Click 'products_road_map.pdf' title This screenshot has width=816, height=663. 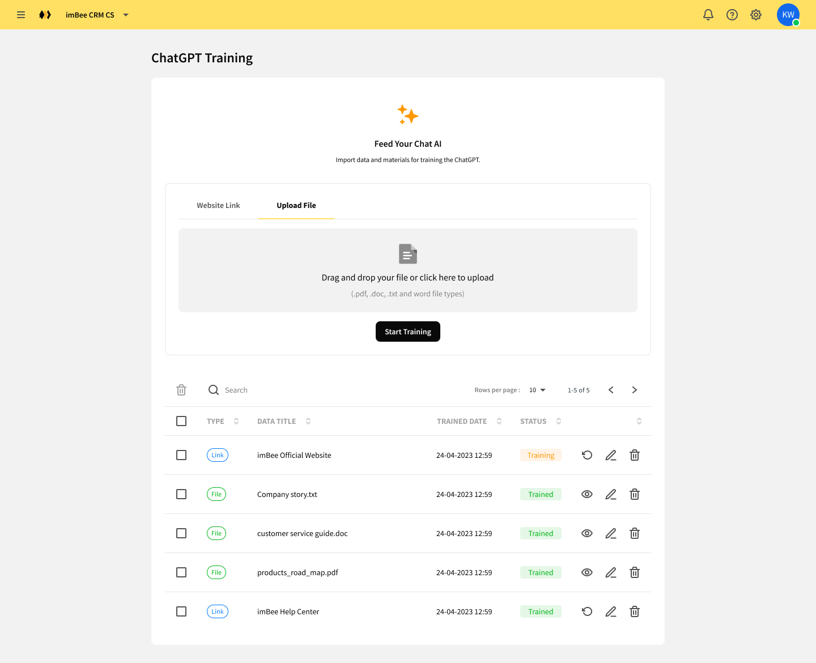[297, 572]
